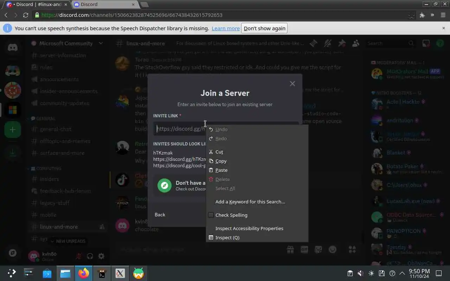450x281 pixels.
Task: Open the Learn more link
Action: 226,28
